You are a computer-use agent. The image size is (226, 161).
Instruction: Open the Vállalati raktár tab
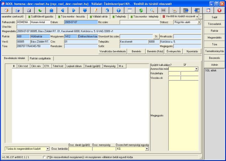point(99,17)
